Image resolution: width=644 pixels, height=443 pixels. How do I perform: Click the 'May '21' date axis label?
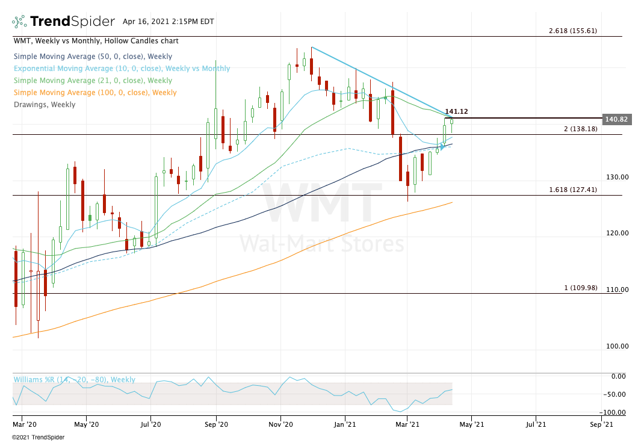[x=471, y=424]
